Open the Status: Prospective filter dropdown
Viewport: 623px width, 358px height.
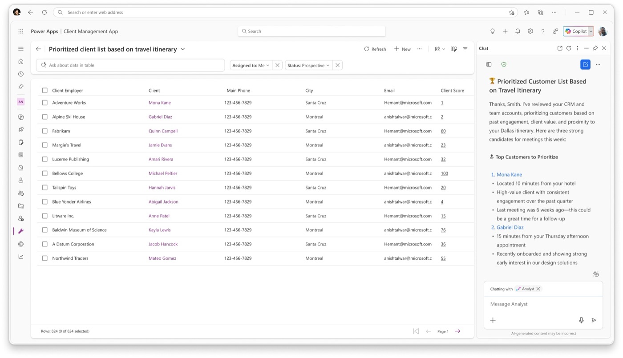(x=308, y=65)
